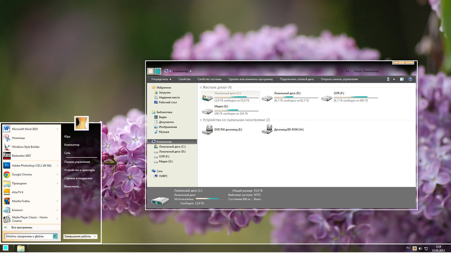451x253 pixels.
Task: Click Свойства системы in the Explorer toolbar
Action: (x=209, y=79)
